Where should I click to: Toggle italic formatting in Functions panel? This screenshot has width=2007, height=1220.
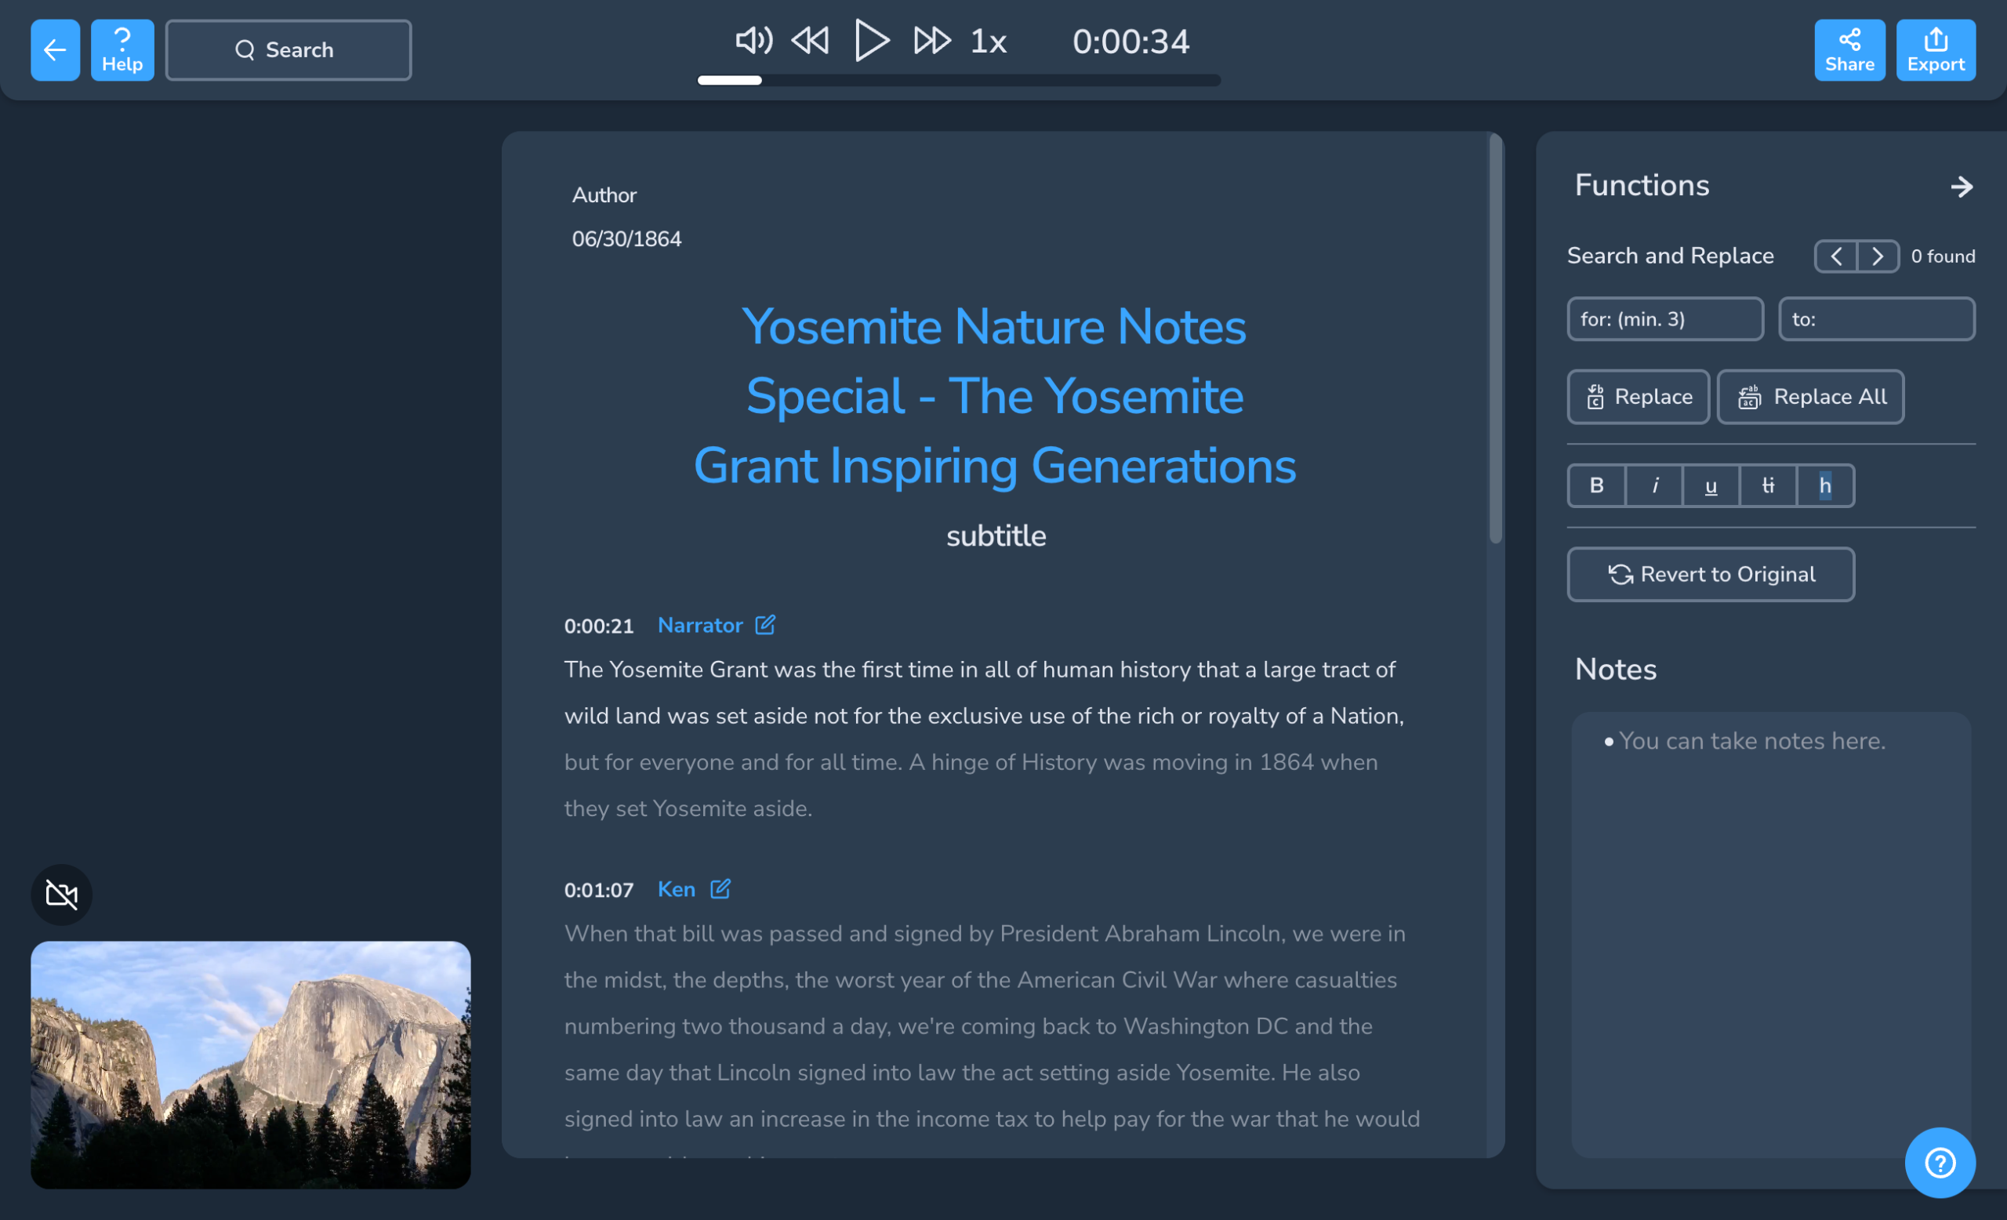1654,485
